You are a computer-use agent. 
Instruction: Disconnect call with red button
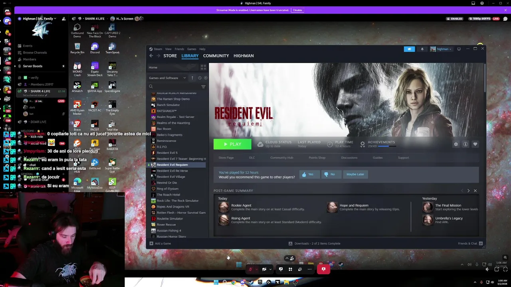pos(323,269)
